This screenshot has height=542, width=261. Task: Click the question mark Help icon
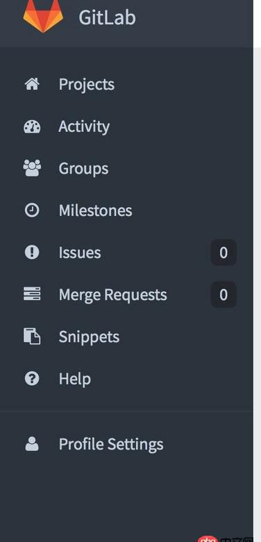point(32,379)
